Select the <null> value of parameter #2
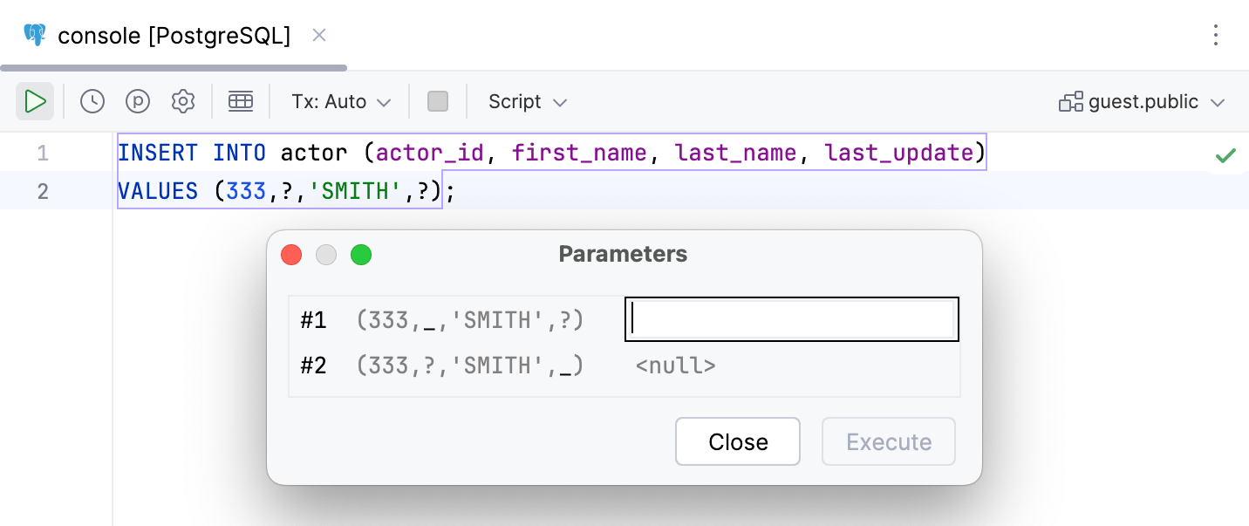Image resolution: width=1249 pixels, height=526 pixels. pyautogui.click(x=675, y=365)
